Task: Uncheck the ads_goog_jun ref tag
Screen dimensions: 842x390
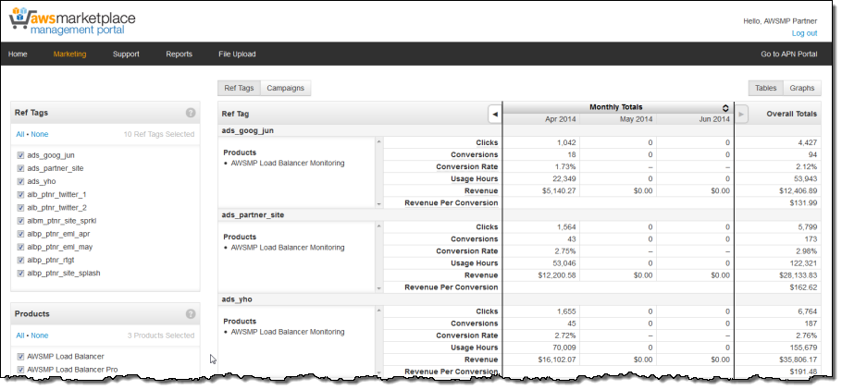Action: [x=20, y=156]
